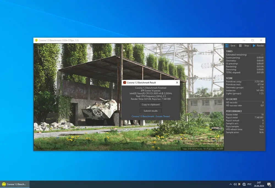
Task: Minimize the Corona Benchmark window
Action: pos(244,40)
